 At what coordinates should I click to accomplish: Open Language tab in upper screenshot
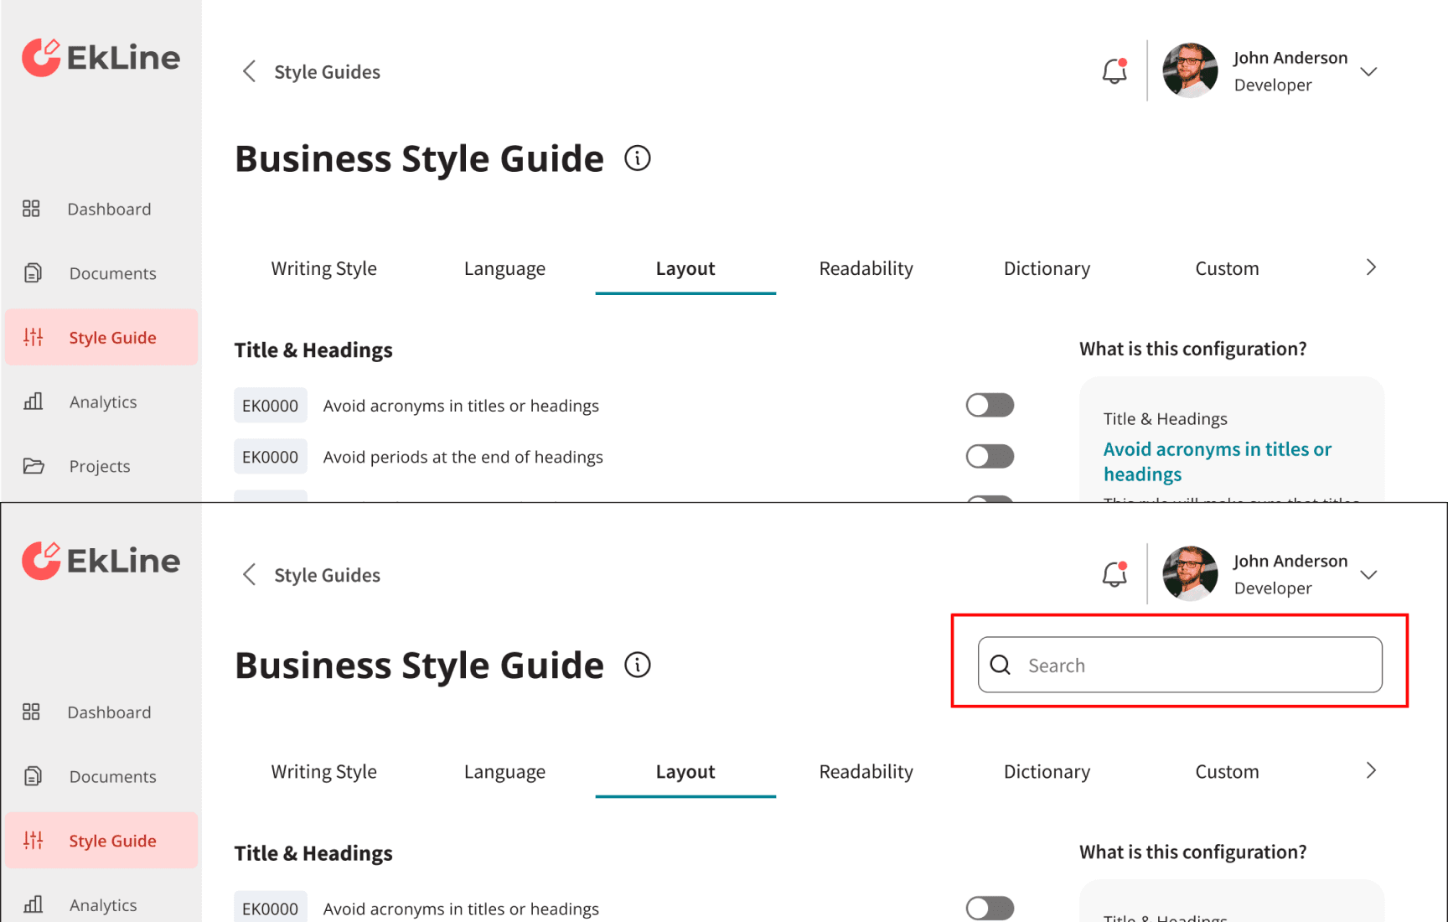504,268
